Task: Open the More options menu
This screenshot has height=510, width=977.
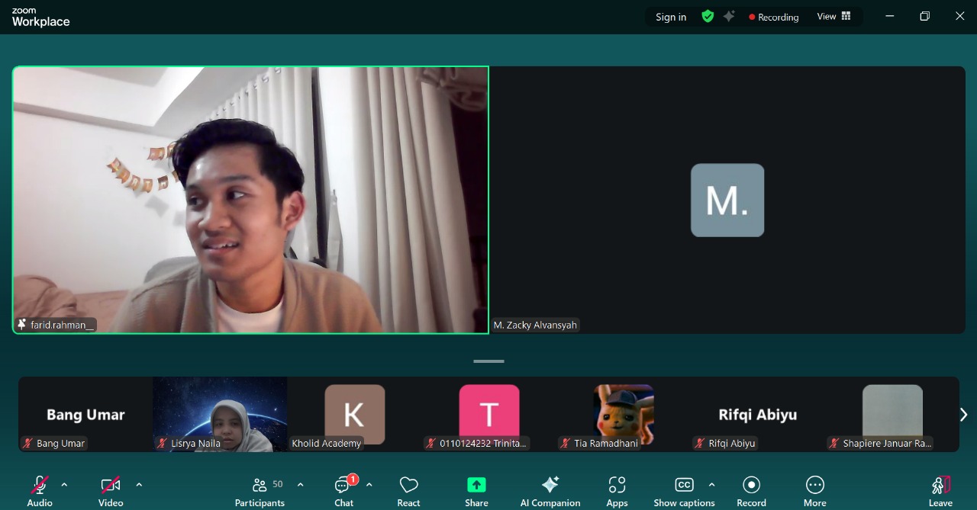Action: [814, 490]
